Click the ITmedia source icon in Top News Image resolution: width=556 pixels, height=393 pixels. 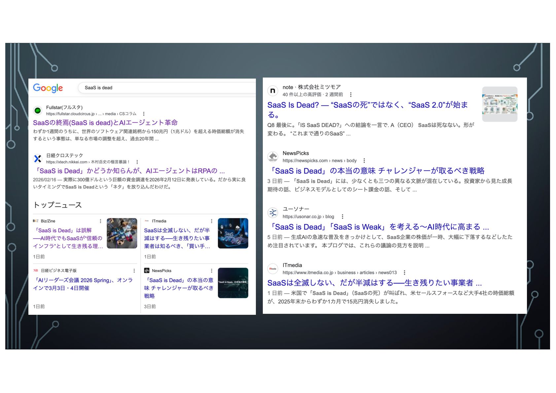click(147, 221)
